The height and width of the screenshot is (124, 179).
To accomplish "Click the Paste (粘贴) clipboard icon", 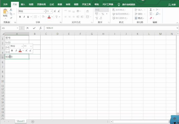I will pos(5,12).
